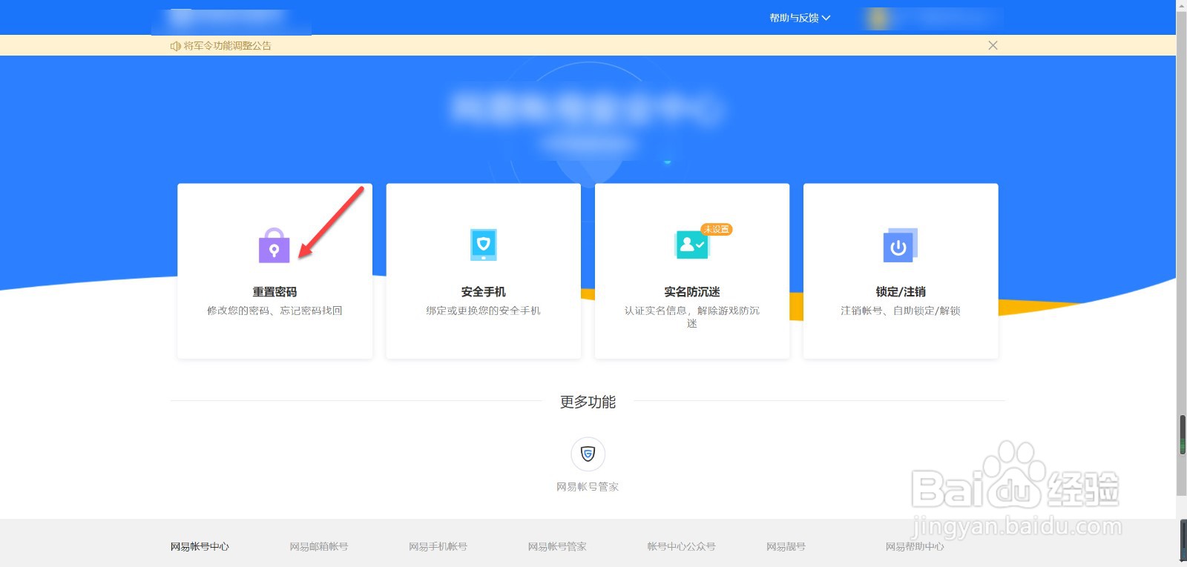1187x567 pixels.
Task: Open footer link 网易手机帐号
Action: point(438,547)
